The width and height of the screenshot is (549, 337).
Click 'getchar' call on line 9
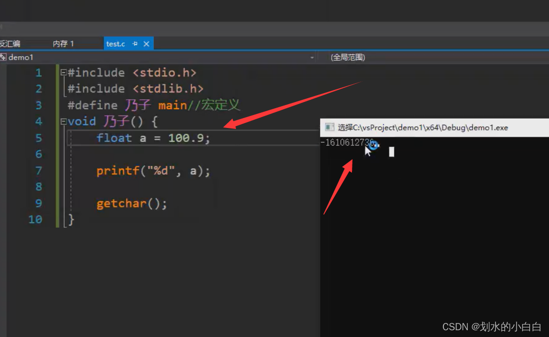click(122, 203)
